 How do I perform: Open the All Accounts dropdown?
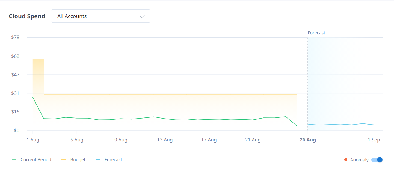coord(100,16)
